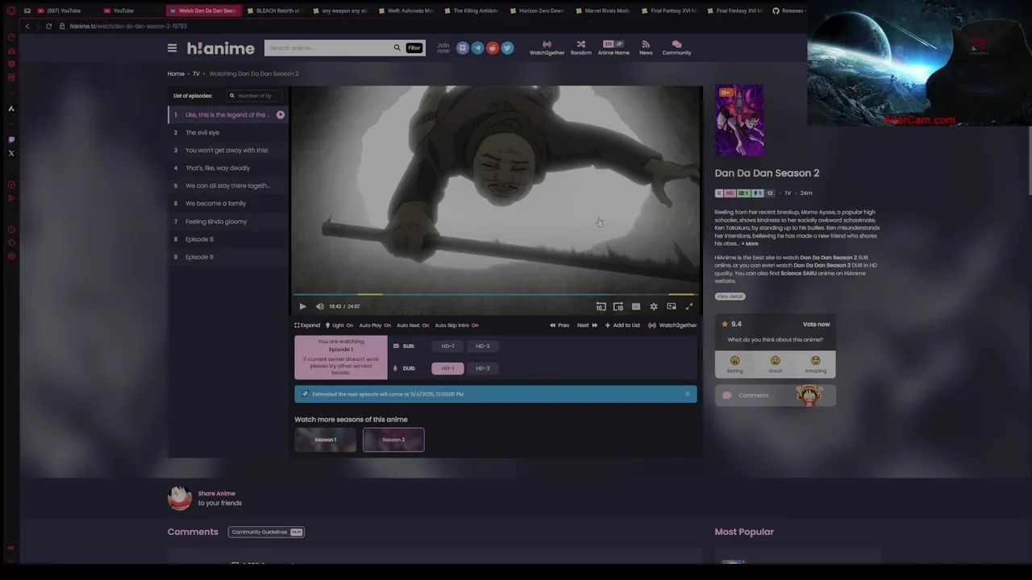1032x580 pixels.
Task: Select SUB server HD-2
Action: [483, 346]
